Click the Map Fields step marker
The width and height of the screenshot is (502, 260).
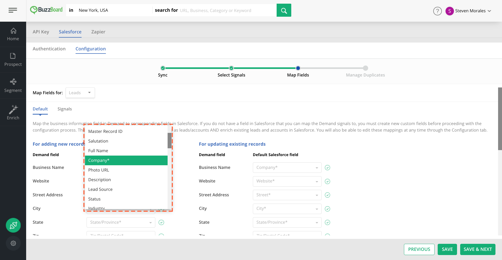coord(298,68)
